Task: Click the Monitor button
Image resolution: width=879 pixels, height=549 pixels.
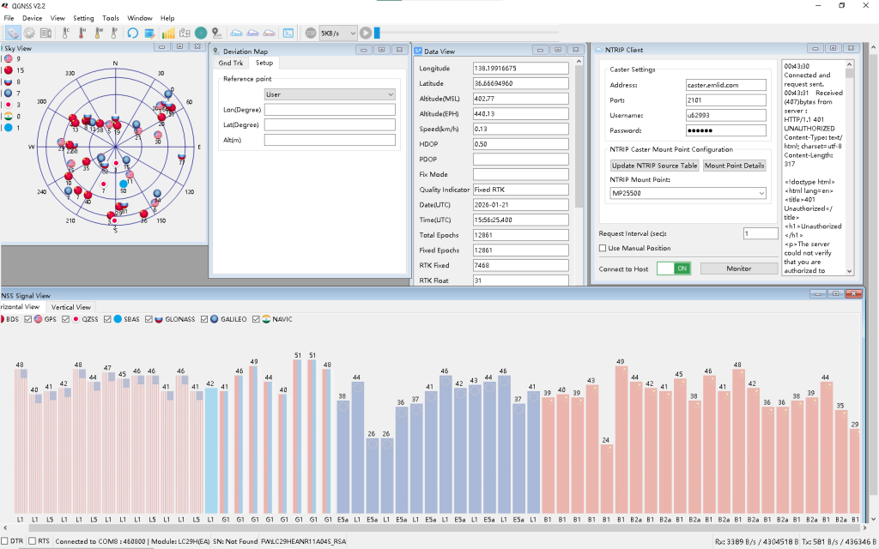Action: [738, 268]
